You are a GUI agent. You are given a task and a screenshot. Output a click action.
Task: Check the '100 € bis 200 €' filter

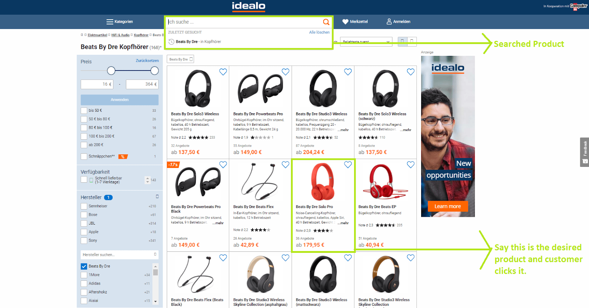84,136
